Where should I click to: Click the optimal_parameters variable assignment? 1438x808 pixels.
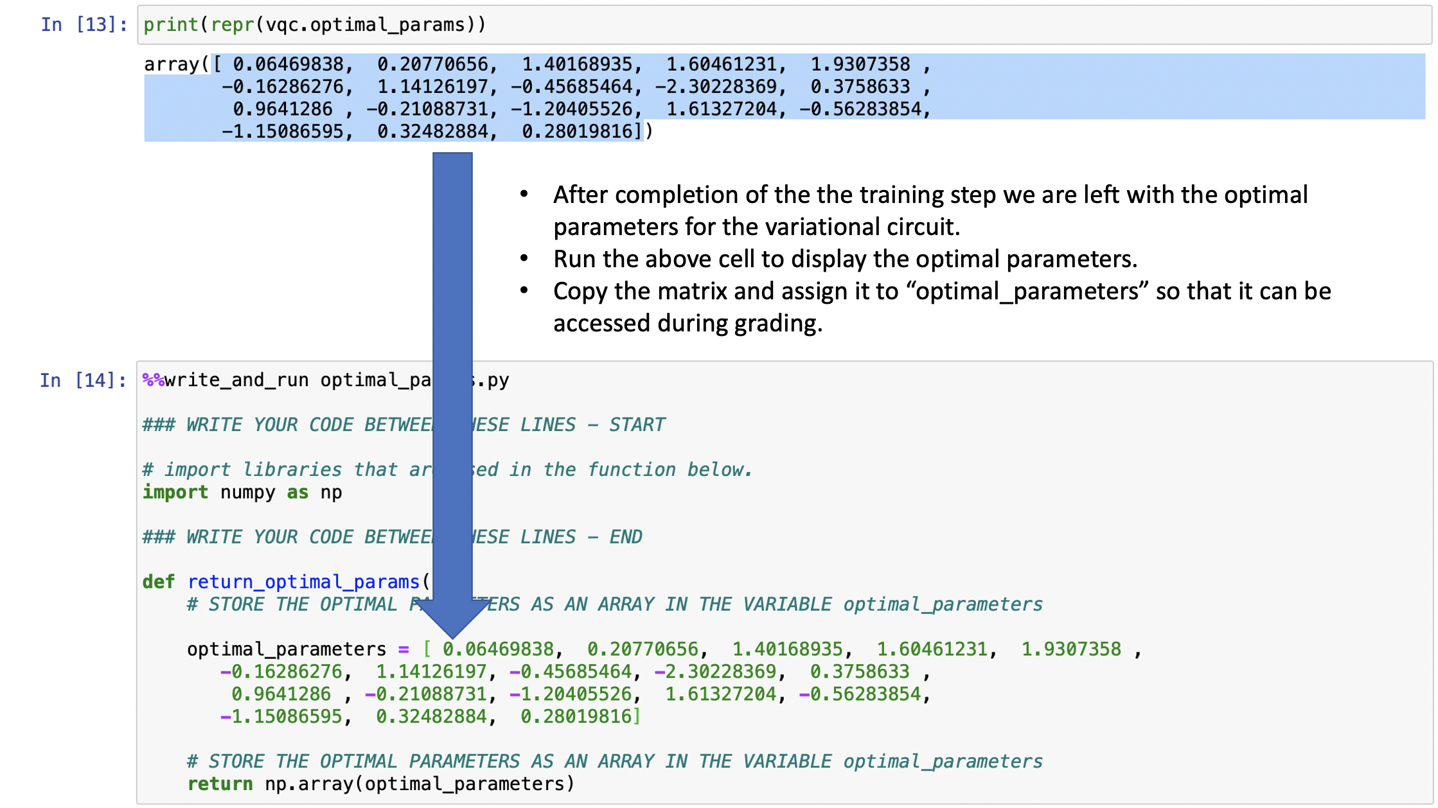(x=286, y=649)
